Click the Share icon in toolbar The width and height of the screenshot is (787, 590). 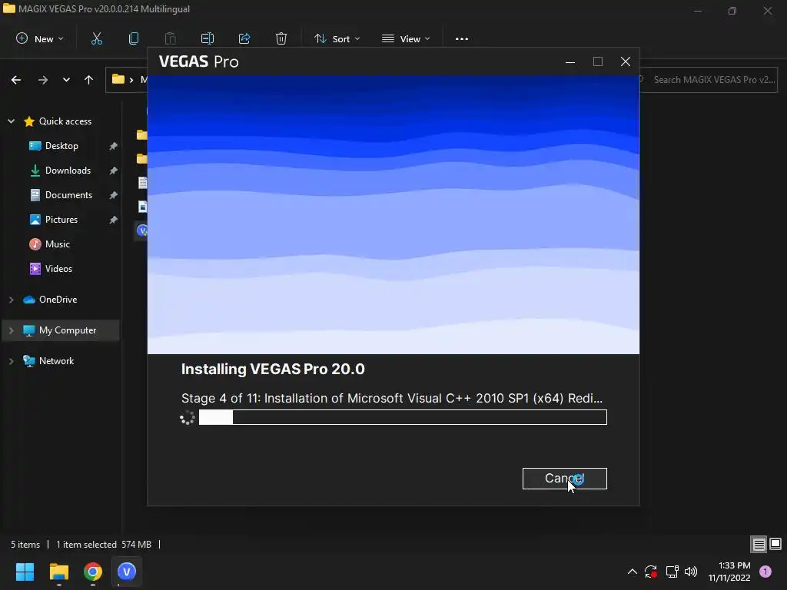244,38
